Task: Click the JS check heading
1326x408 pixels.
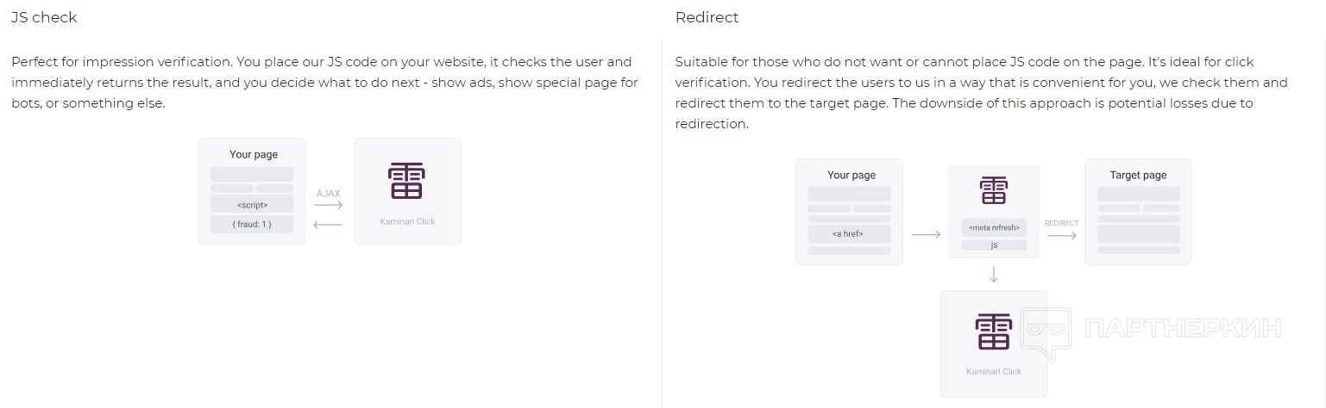Action: (44, 17)
